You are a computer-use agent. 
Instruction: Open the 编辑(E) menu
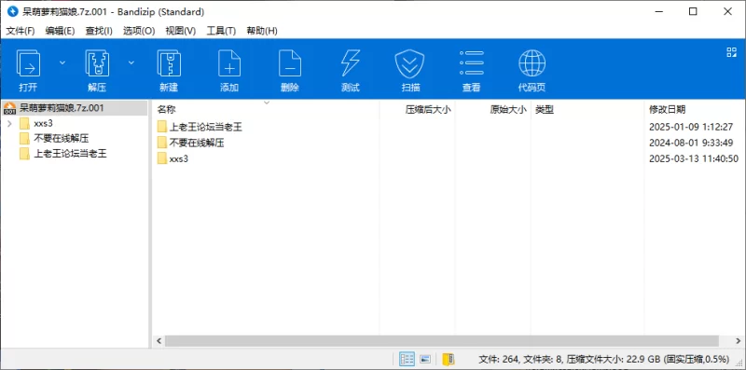click(60, 31)
